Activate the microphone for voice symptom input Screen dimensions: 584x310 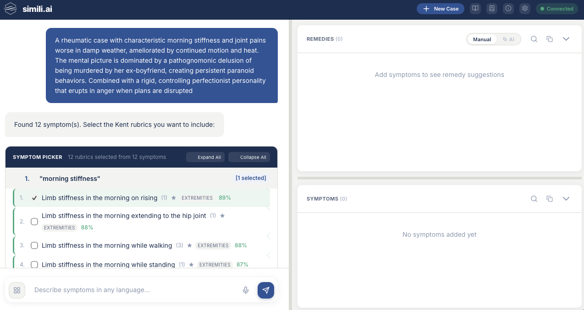(246, 290)
